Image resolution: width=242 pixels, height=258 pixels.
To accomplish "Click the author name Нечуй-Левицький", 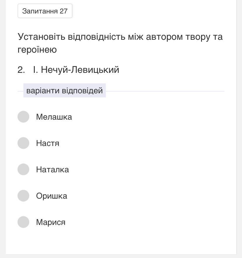I will (x=80, y=70).
